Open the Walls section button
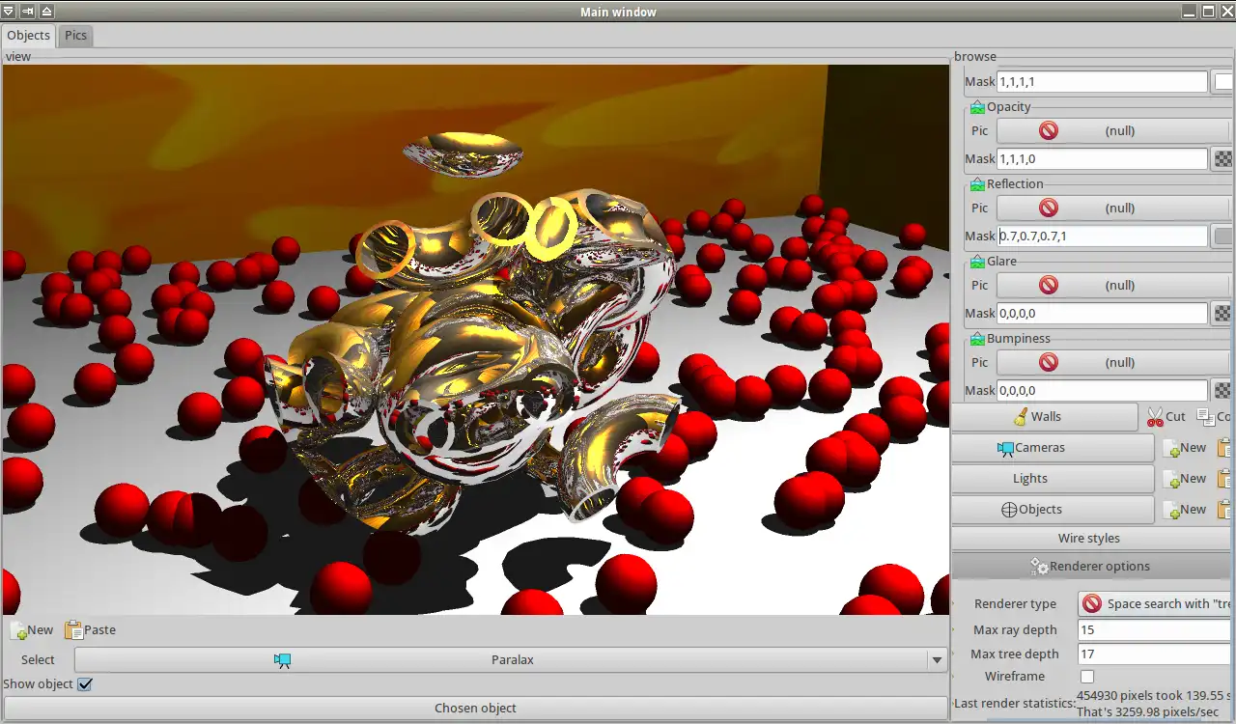Image resolution: width=1236 pixels, height=724 pixels. (1045, 417)
